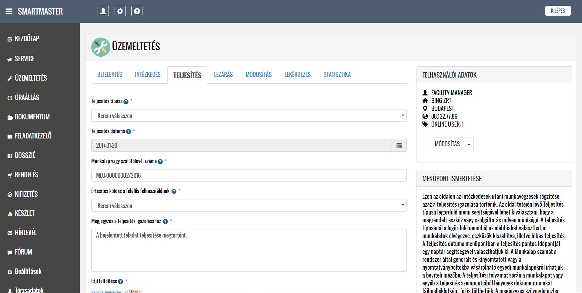This screenshot has height=293, width=582.
Task: Click the Munkalap number input field
Action: point(249,175)
